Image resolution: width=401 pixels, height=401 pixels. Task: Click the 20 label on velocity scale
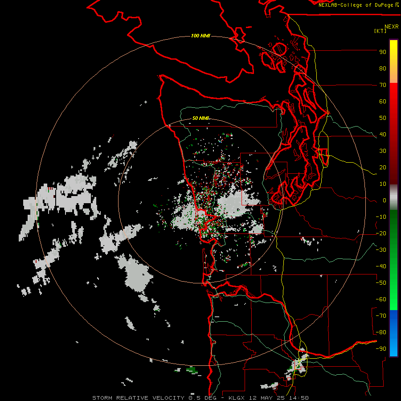[x=383, y=168]
